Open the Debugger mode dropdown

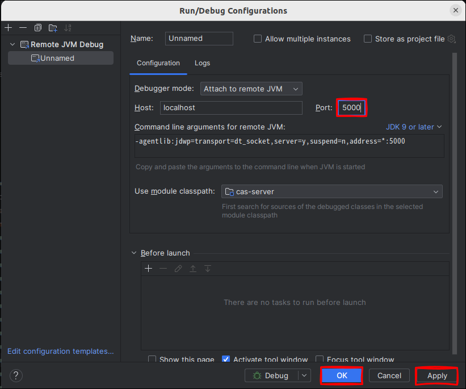[251, 89]
